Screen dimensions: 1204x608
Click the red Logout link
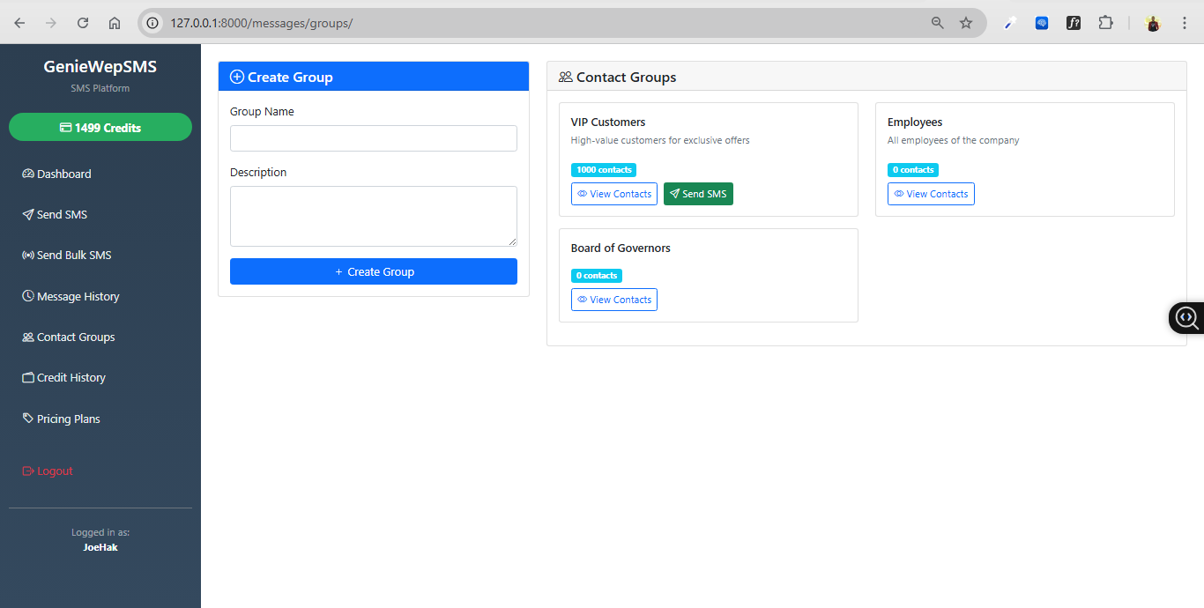pos(54,471)
